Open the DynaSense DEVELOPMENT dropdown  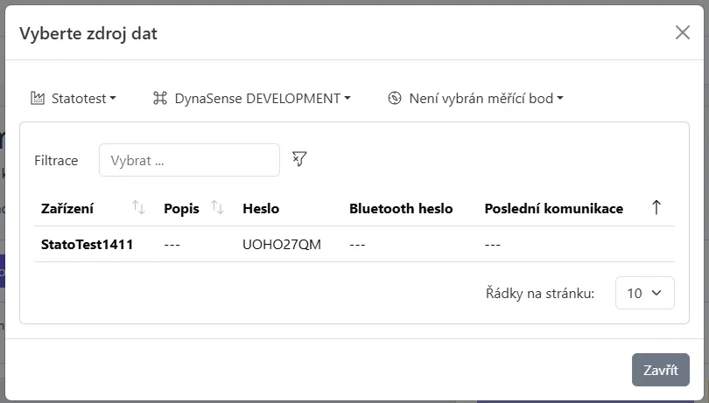coord(262,99)
